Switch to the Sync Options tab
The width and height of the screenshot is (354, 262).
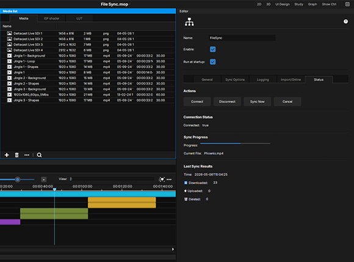click(235, 80)
